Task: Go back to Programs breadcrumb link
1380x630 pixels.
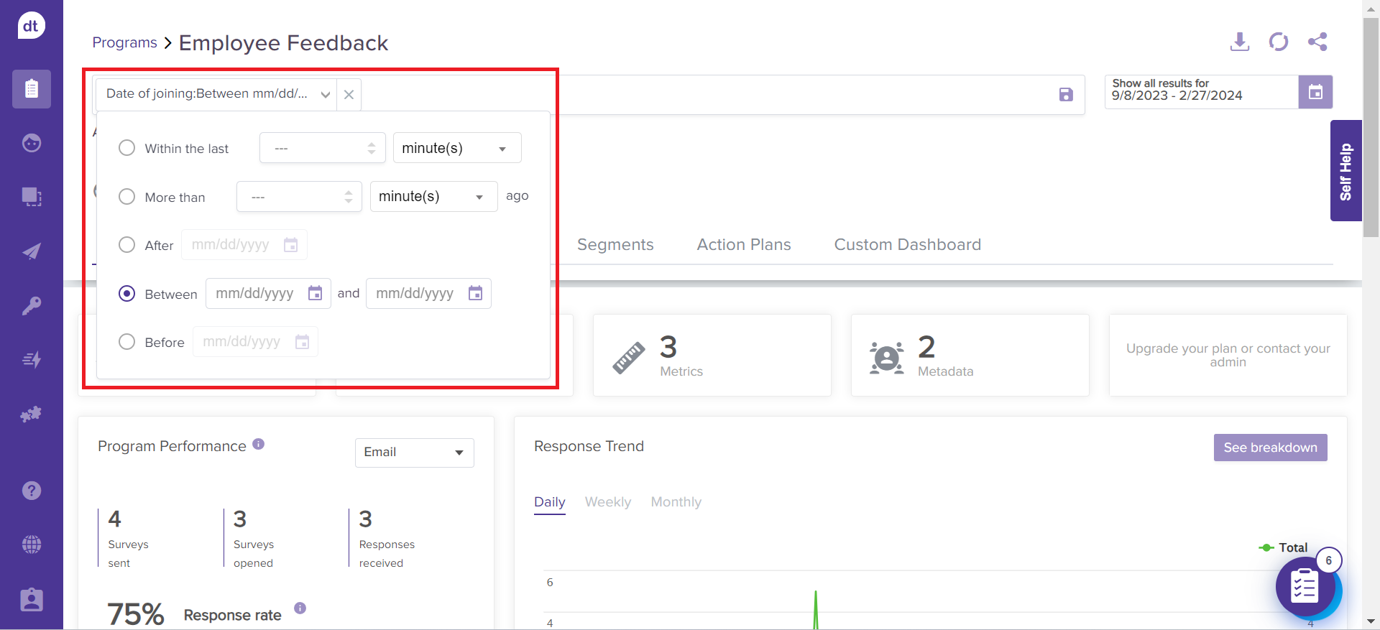Action: pyautogui.click(x=124, y=42)
